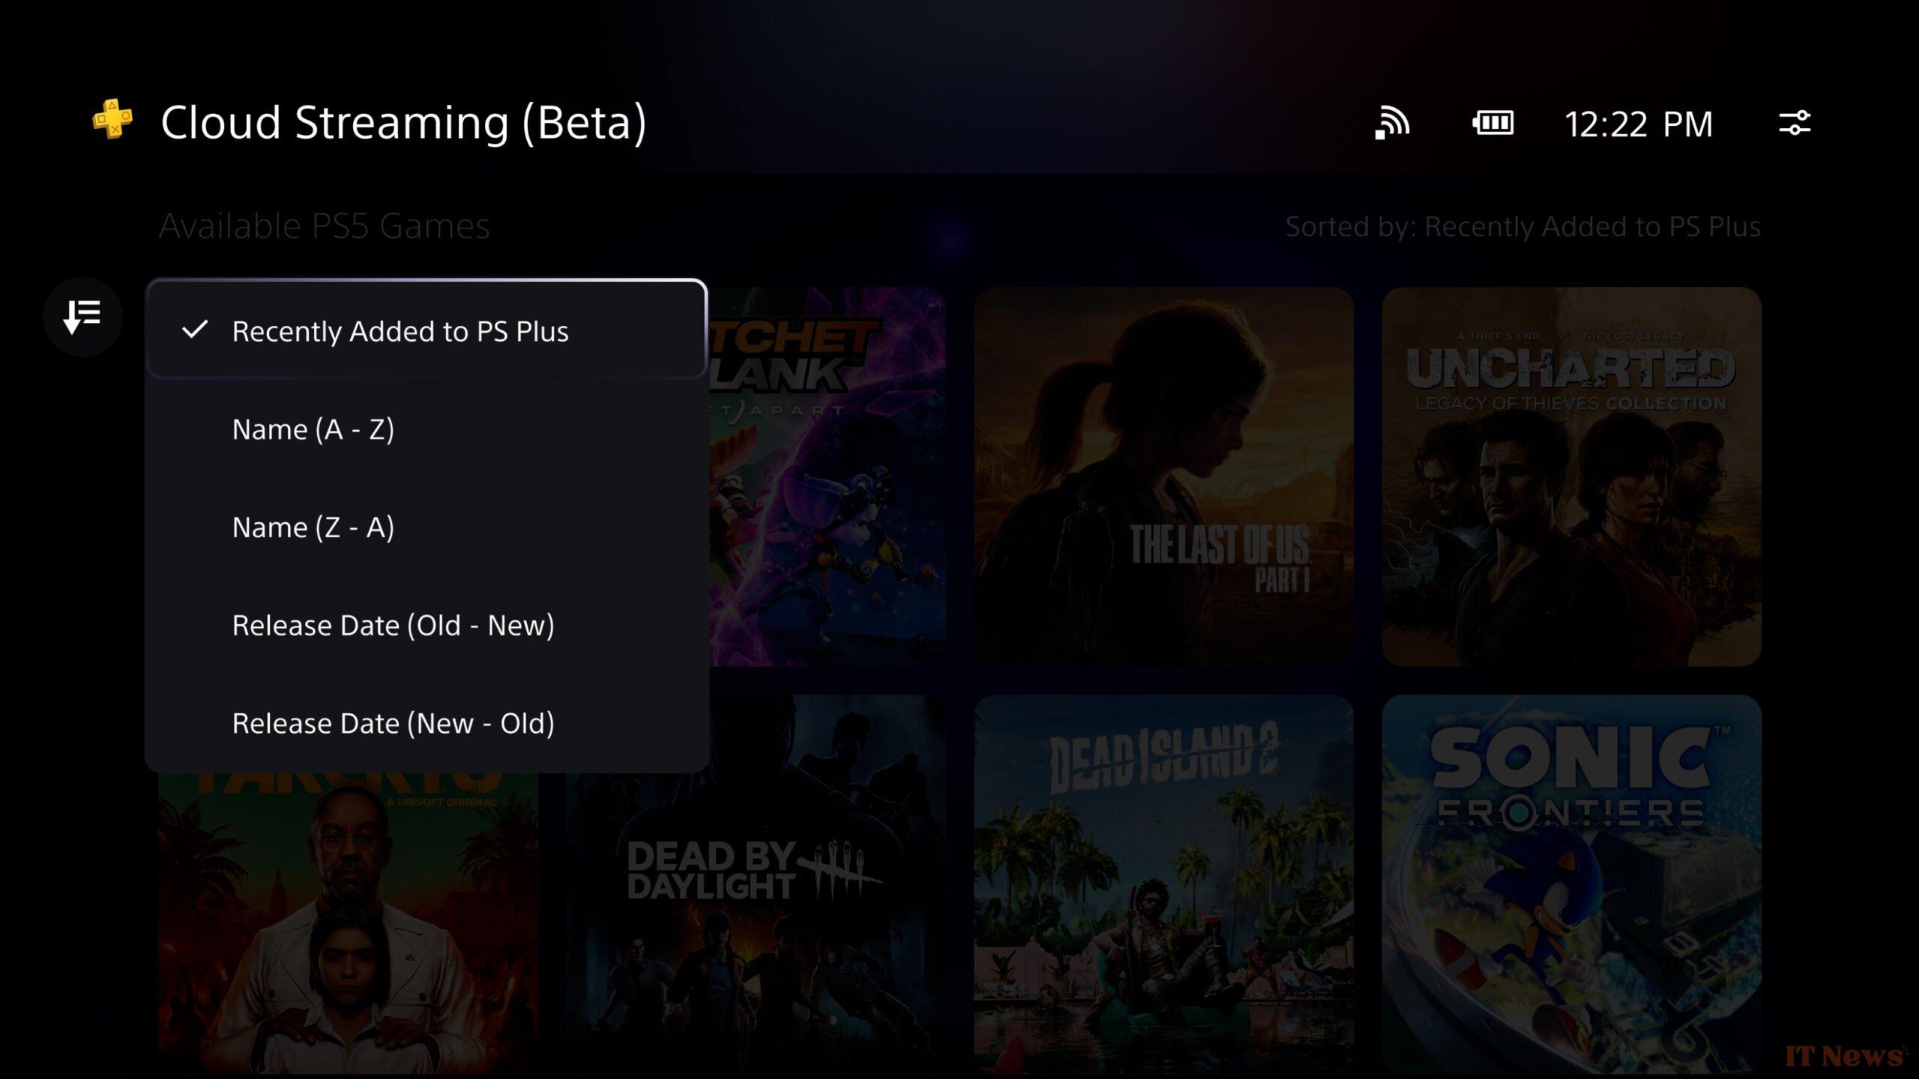Select Recently Added to PS Plus option
The height and width of the screenshot is (1079, 1919).
pos(427,330)
